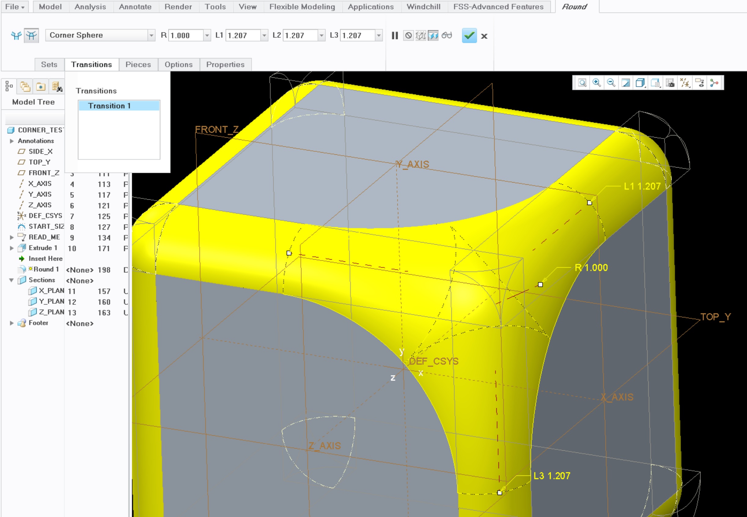Expand the READ_ME node in the Model Tree
This screenshot has width=747, height=517.
[x=12, y=237]
